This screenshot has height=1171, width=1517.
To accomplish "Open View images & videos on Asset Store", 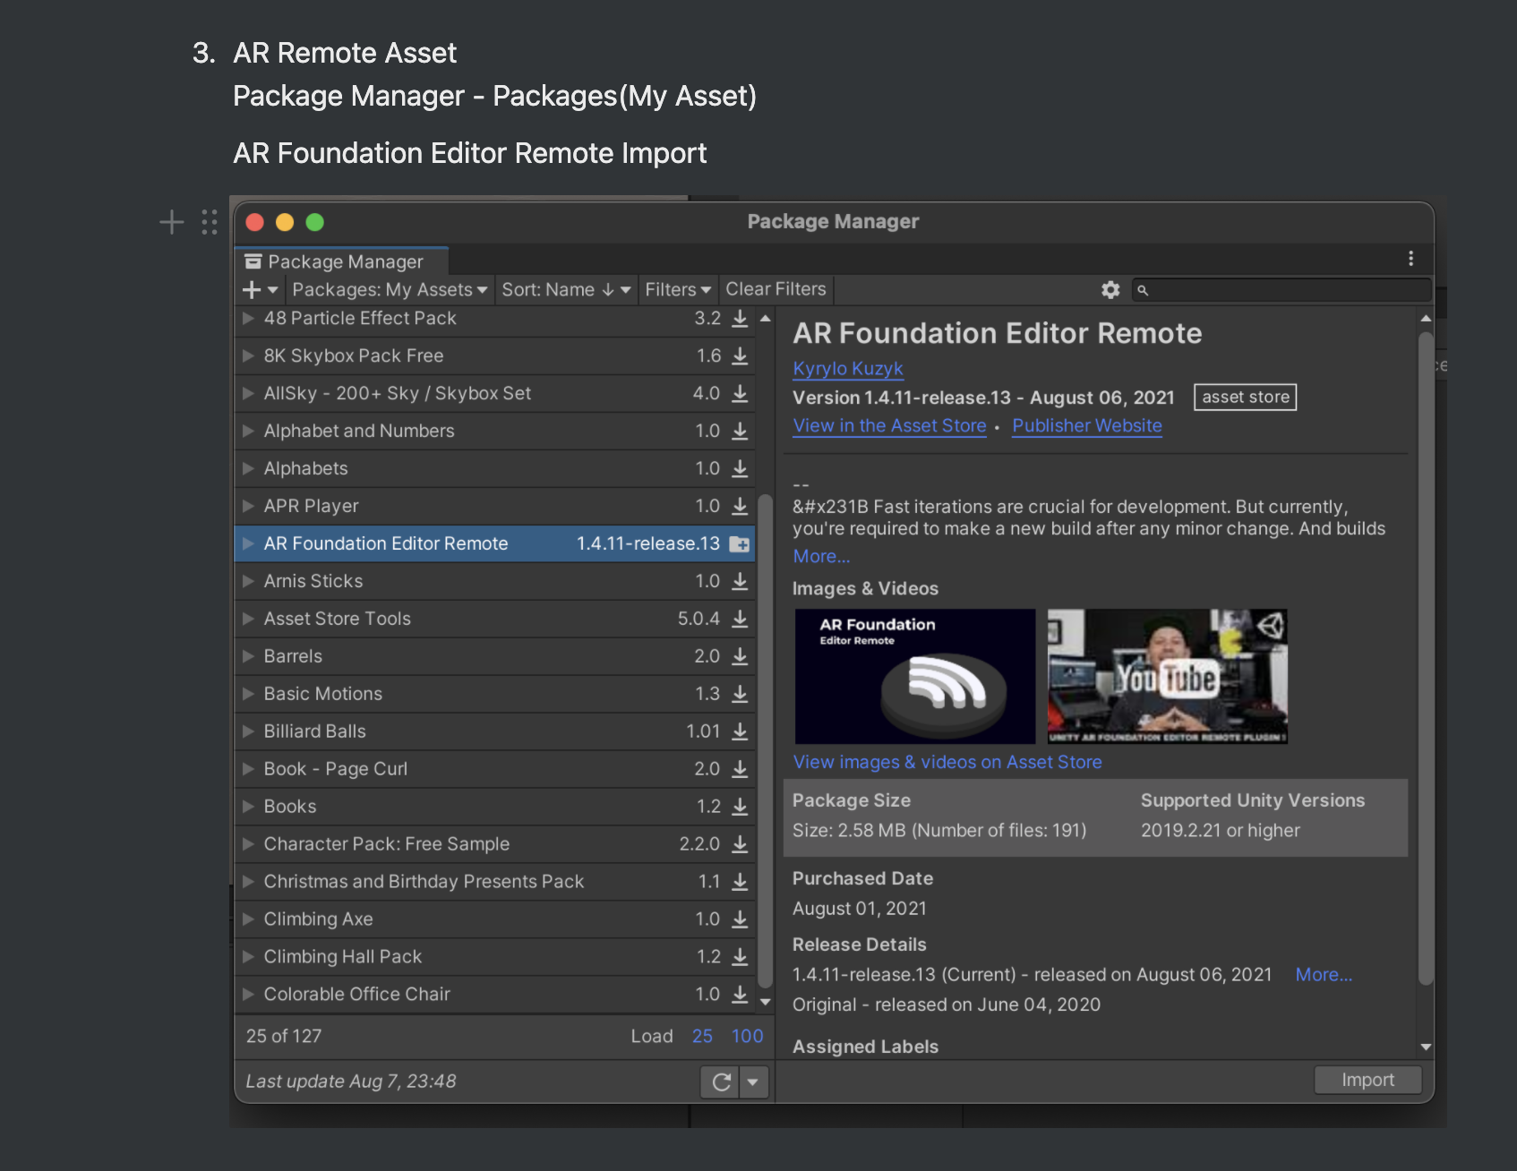I will 947,763.
